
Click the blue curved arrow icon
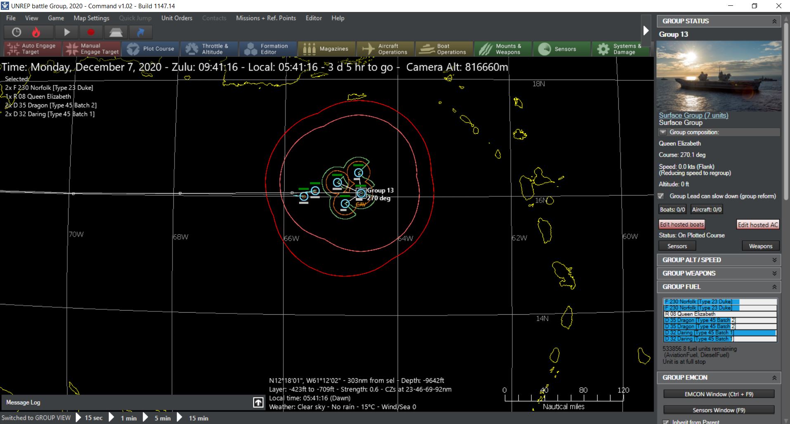[140, 32]
